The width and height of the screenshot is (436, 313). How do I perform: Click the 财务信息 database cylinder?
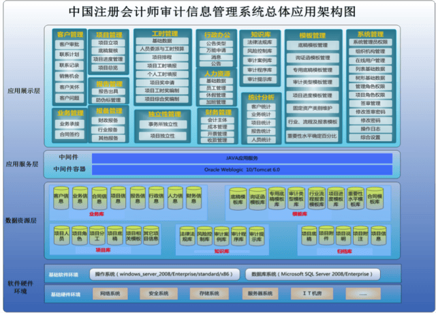(x=193, y=198)
